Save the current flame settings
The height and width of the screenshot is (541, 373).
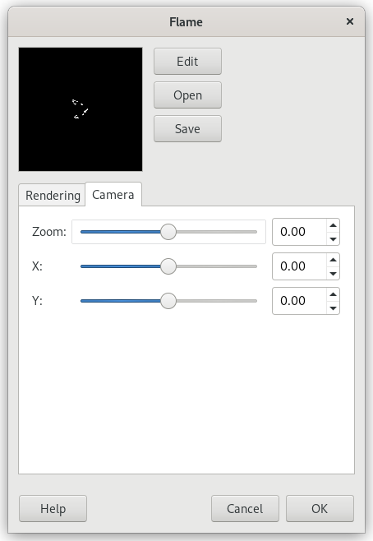[187, 129]
